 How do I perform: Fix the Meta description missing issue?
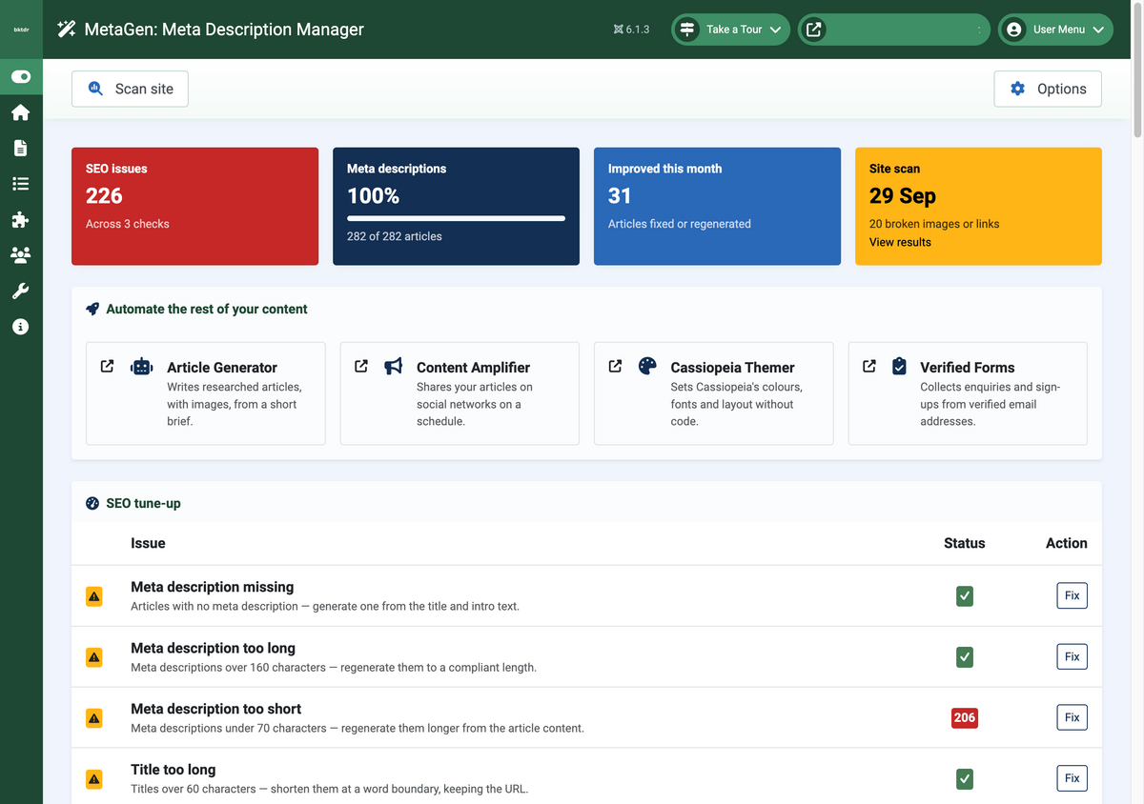[1072, 596]
